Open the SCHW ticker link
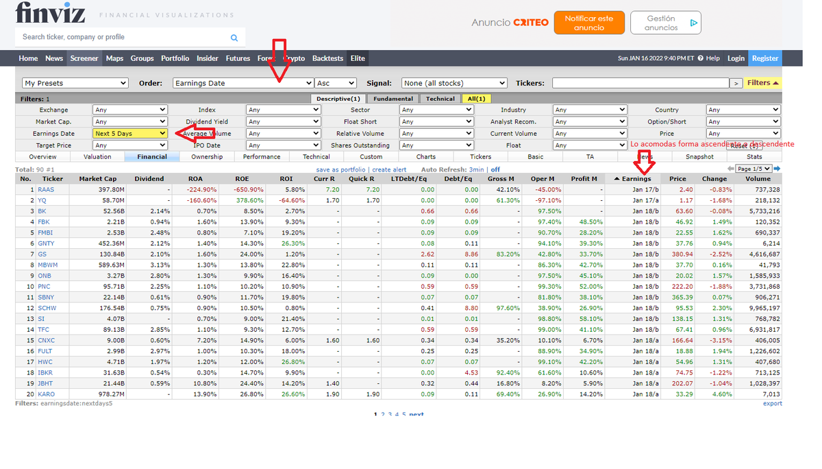The width and height of the screenshot is (822, 469). point(47,309)
